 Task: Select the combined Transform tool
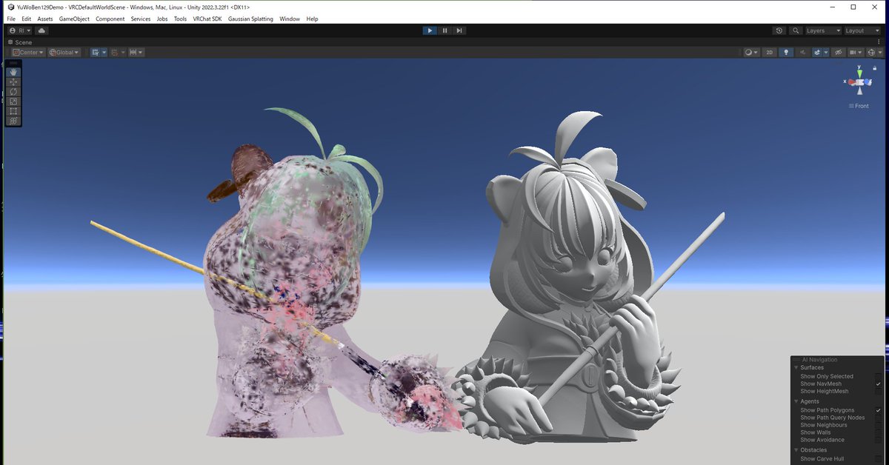tap(13, 121)
